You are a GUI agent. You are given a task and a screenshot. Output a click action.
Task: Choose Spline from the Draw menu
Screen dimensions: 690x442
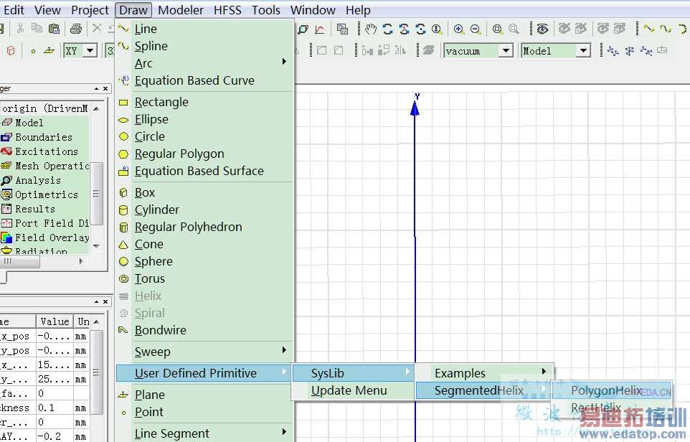tap(204, 46)
